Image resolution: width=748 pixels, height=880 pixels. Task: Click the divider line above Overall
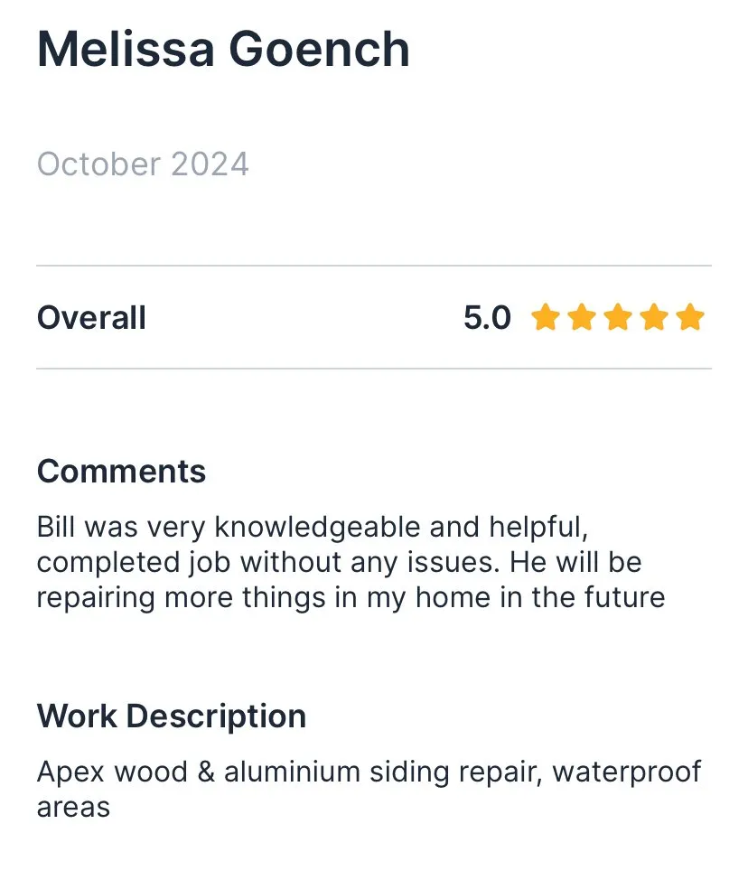[374, 266]
